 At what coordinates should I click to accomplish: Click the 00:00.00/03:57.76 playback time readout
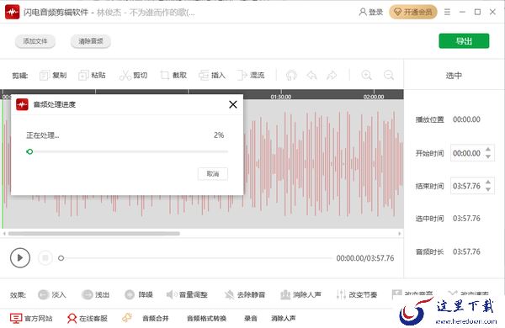[365, 258]
